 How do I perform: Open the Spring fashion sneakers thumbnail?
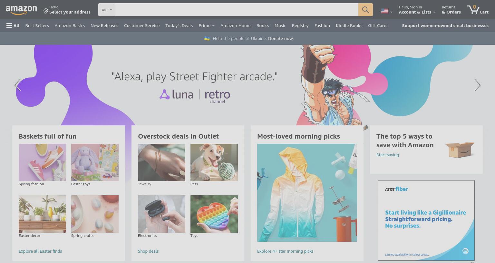click(x=42, y=162)
